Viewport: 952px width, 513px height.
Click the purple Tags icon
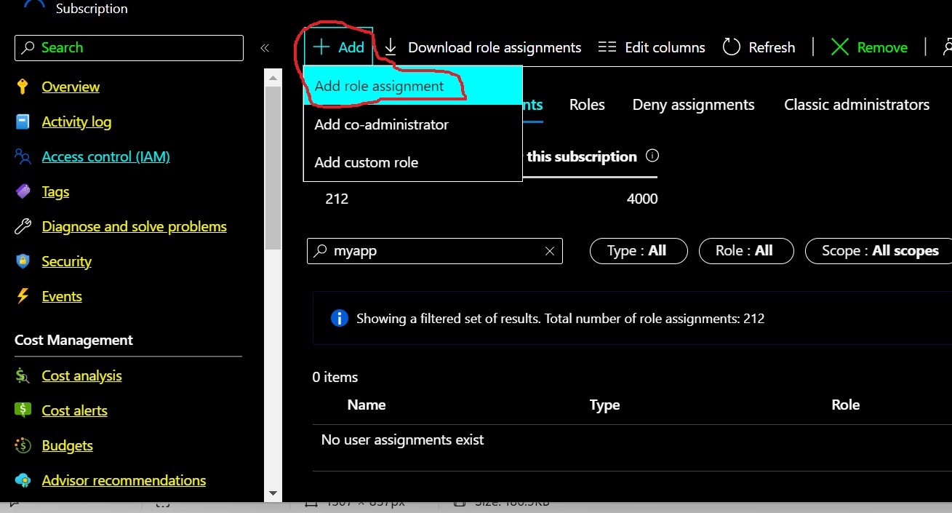pos(23,191)
